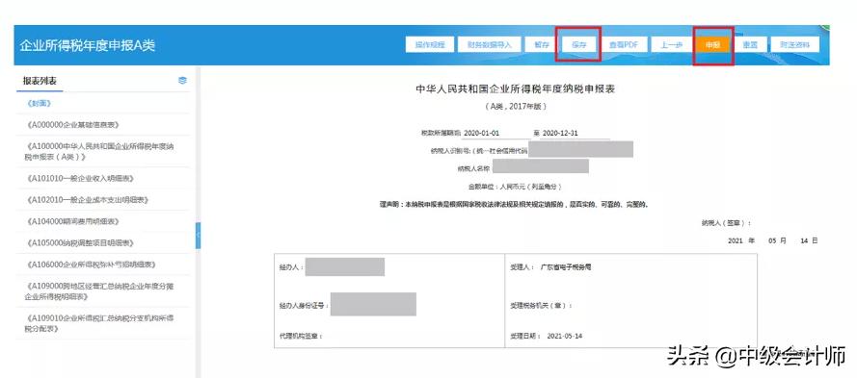Open A106000企业所得税弥补亏损明细表
Screen dimensions: 857x378
(x=91, y=265)
